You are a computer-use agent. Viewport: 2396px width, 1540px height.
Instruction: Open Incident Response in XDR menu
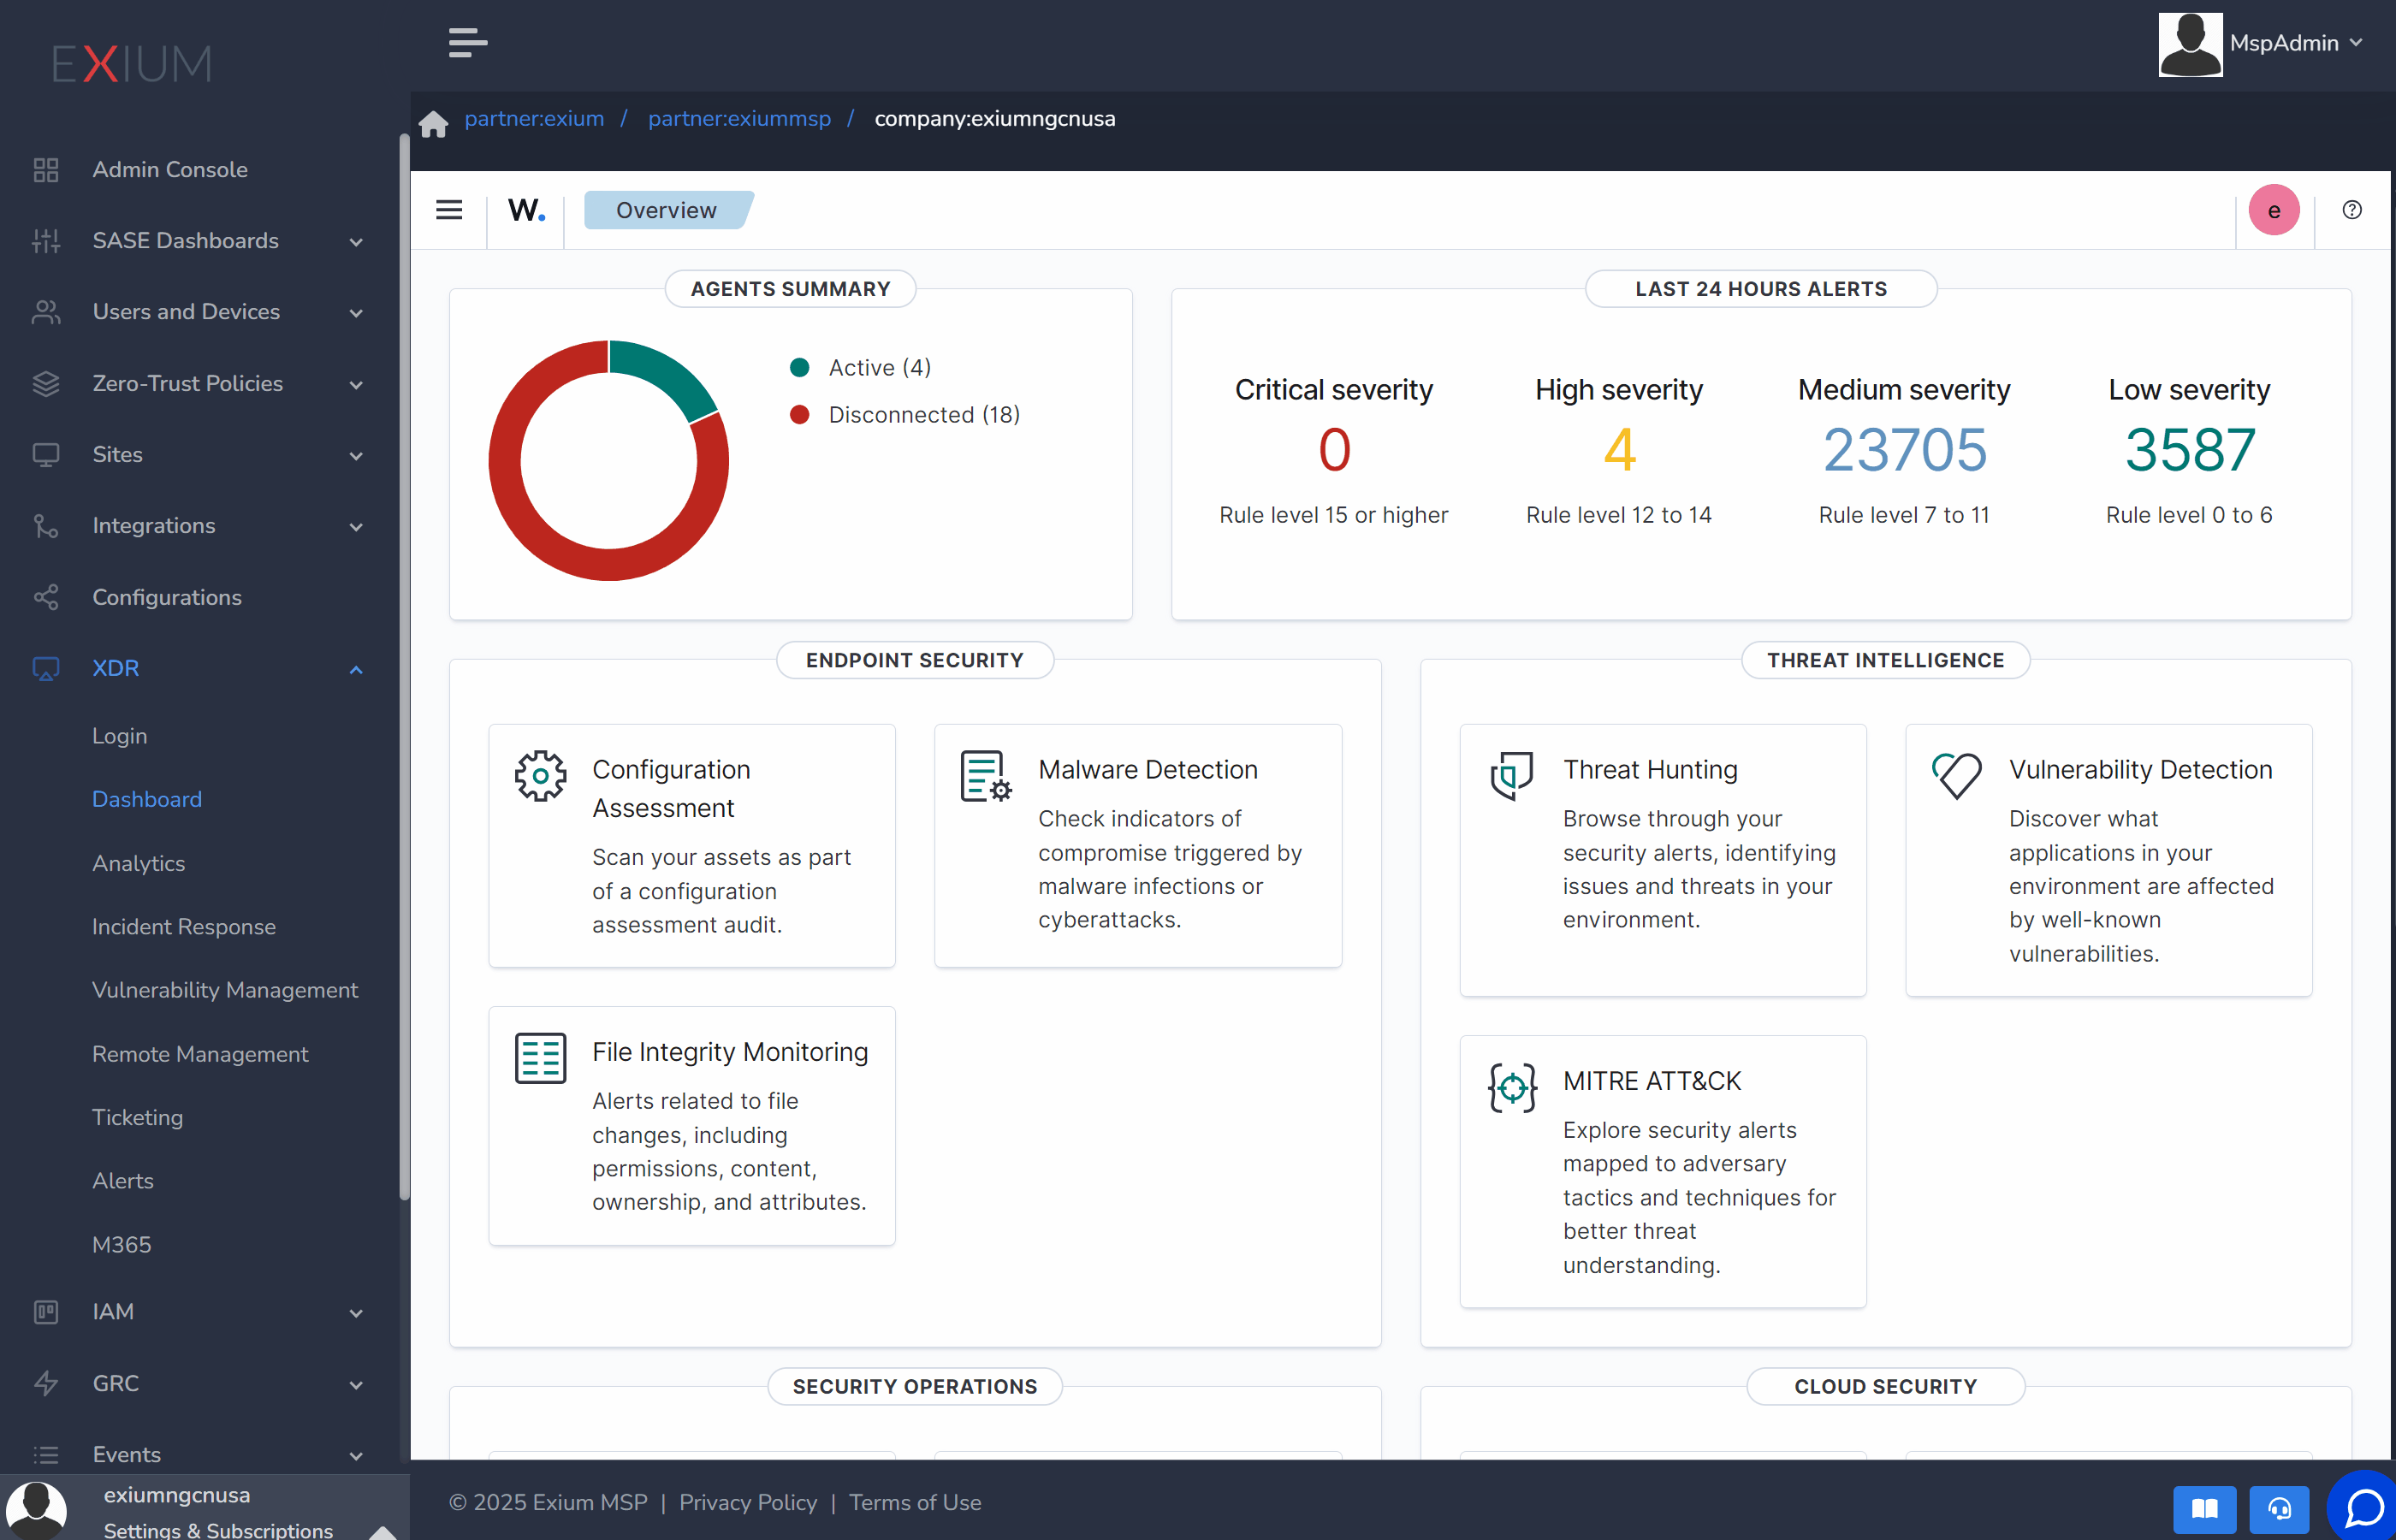click(184, 927)
